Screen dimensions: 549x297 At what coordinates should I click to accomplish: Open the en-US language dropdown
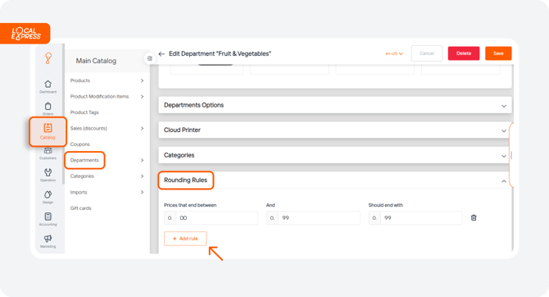pos(394,53)
